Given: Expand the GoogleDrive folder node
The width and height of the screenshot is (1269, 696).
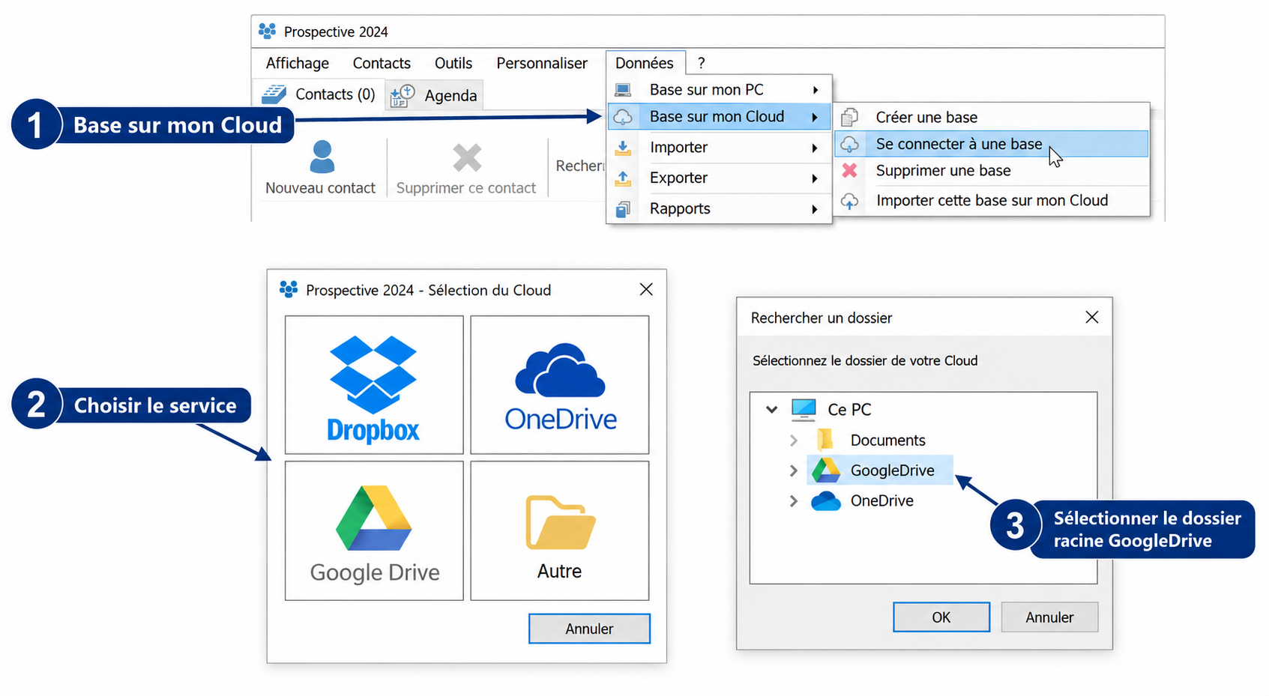Looking at the screenshot, I should point(794,470).
